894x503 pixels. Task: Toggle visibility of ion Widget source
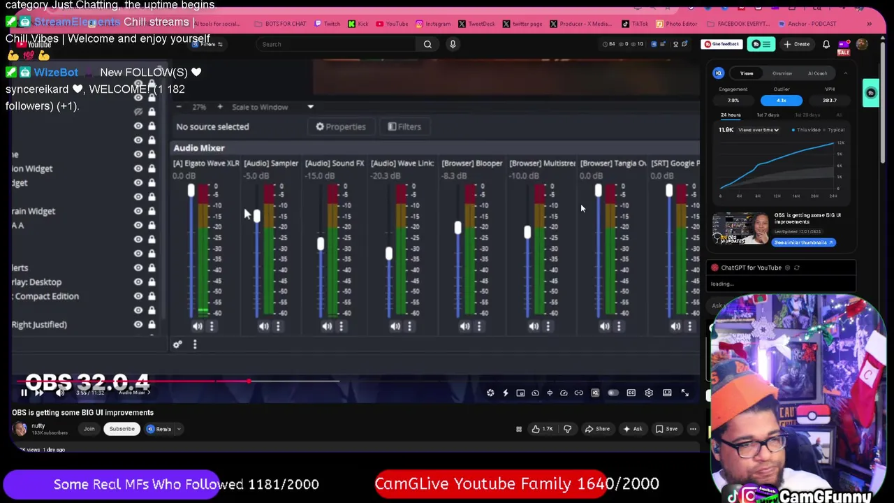point(138,168)
